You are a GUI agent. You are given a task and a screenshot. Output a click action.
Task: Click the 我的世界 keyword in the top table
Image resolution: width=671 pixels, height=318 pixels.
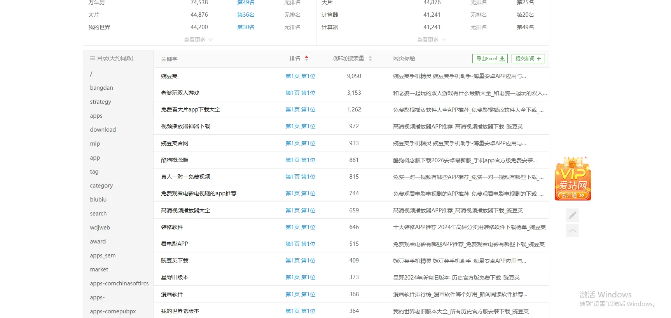point(99,27)
